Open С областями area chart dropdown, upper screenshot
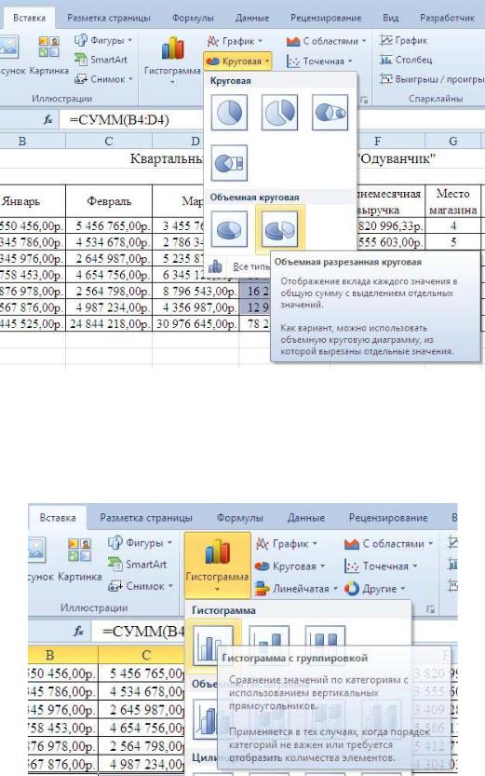The width and height of the screenshot is (485, 776). 327,41
